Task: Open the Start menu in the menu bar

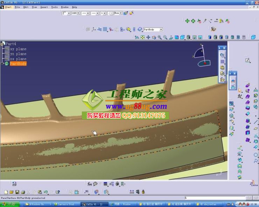Action: click(8, 7)
